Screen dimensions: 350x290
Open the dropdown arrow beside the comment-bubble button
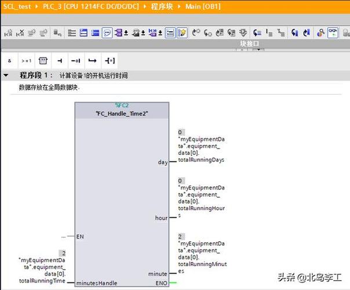[x=126, y=33]
